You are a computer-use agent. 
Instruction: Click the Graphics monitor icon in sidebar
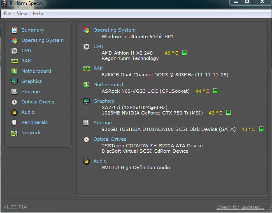[x=14, y=82]
